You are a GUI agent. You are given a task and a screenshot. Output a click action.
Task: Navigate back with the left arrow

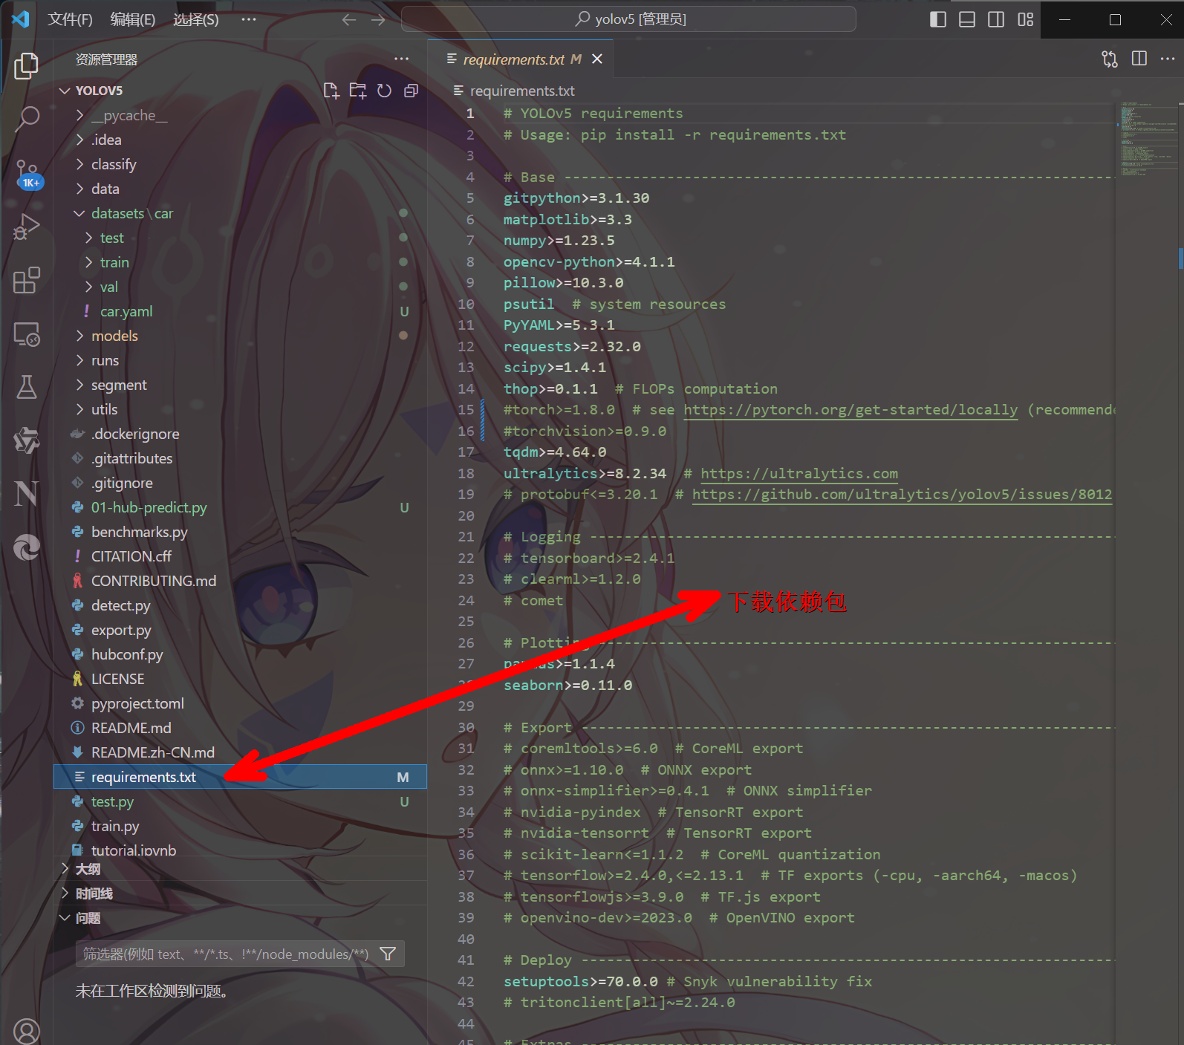tap(349, 20)
